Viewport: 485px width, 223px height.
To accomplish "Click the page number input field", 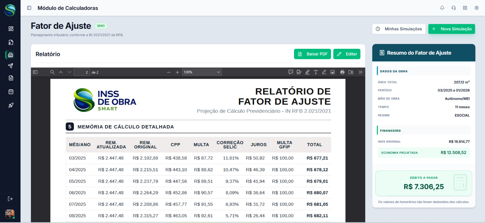I will (x=82, y=72).
